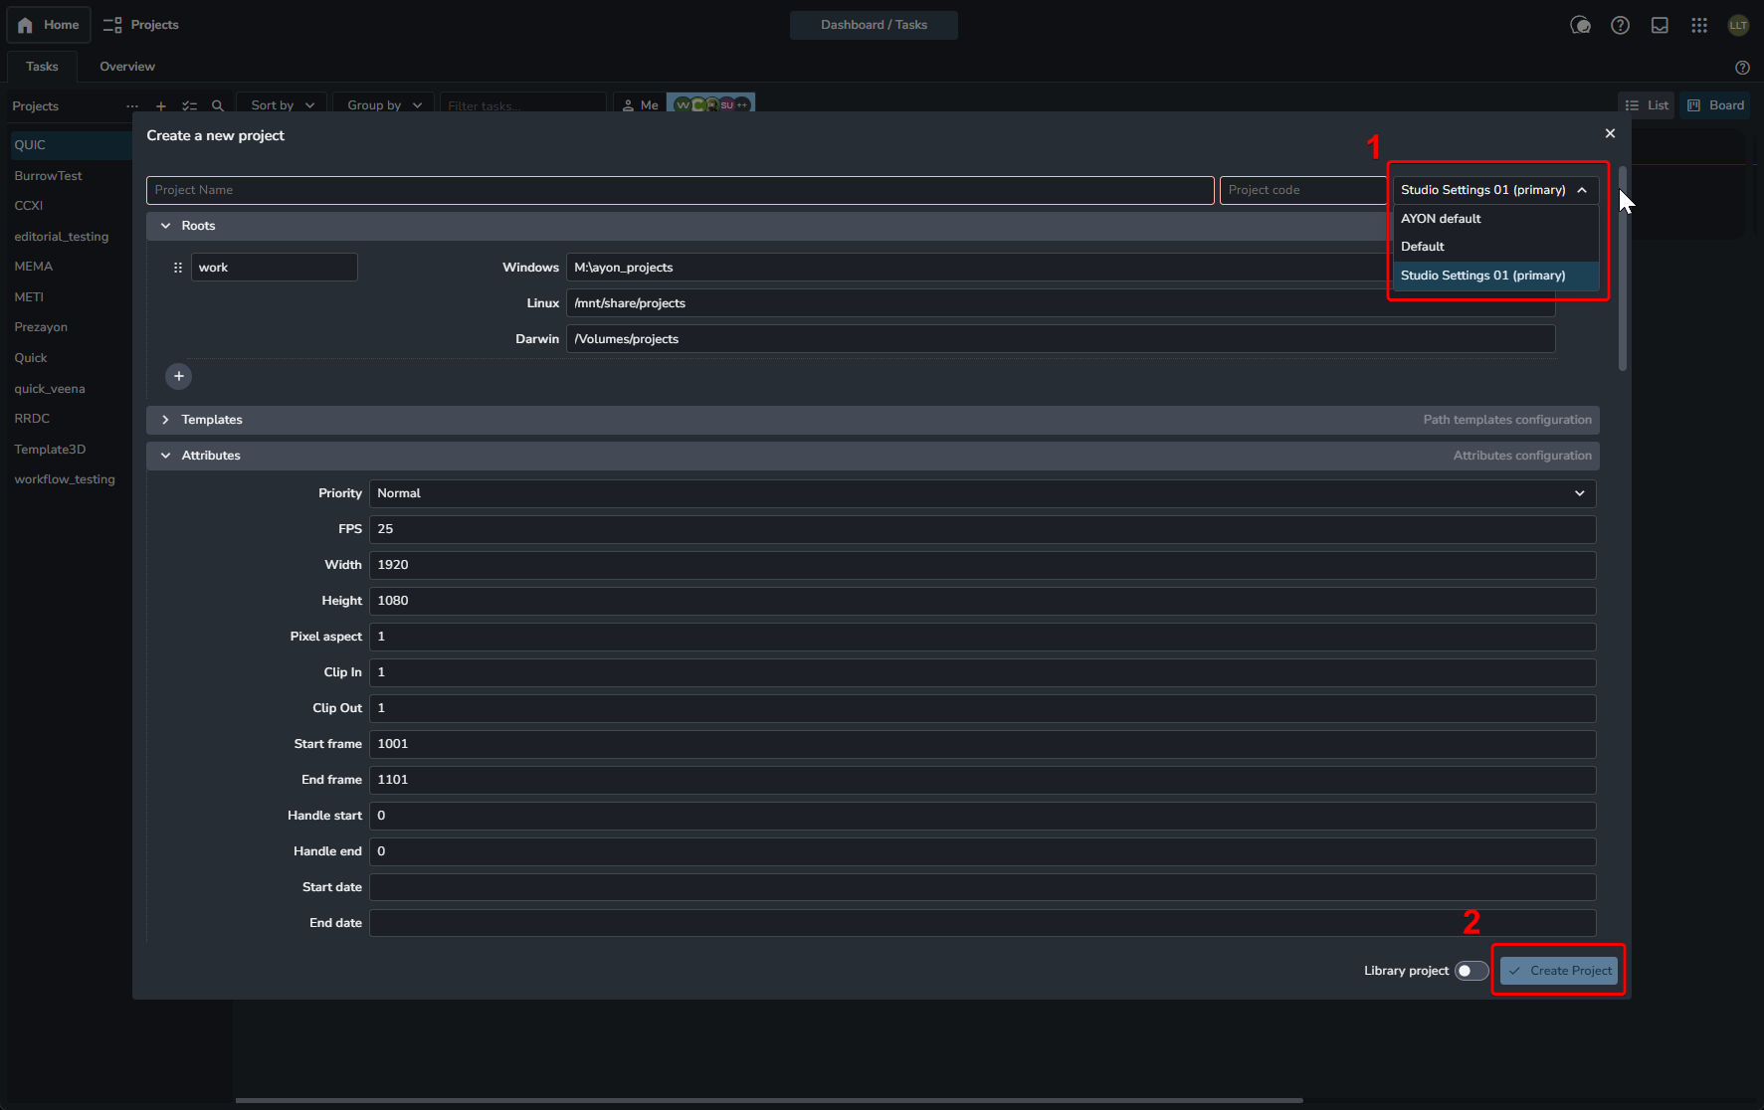Click the Home icon button

click(49, 25)
